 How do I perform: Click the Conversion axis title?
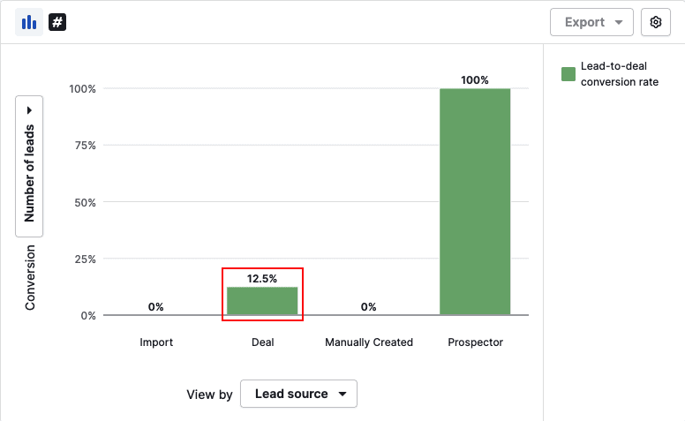(x=30, y=277)
